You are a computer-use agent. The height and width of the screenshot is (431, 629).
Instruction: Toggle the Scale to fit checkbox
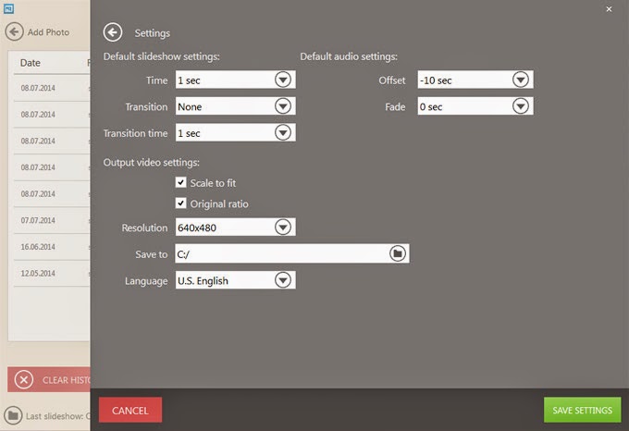pyautogui.click(x=181, y=182)
